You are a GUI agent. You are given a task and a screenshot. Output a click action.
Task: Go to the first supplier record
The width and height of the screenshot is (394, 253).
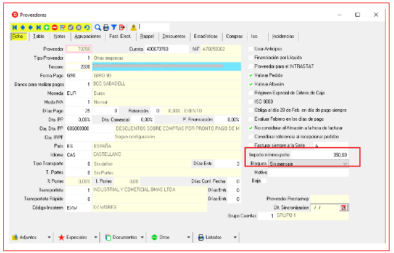15,28
